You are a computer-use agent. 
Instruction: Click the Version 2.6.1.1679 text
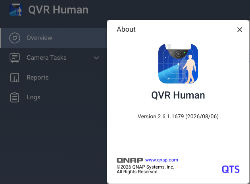click(x=178, y=116)
